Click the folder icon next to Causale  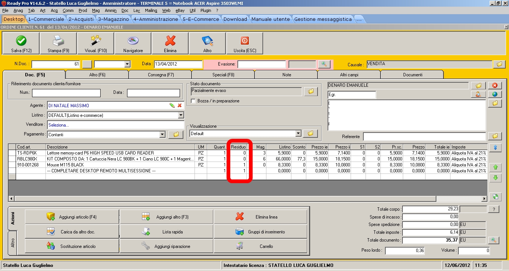pos(499,64)
